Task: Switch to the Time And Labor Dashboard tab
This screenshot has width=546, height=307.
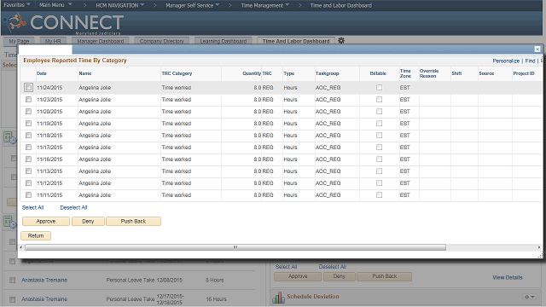Action: pos(296,41)
